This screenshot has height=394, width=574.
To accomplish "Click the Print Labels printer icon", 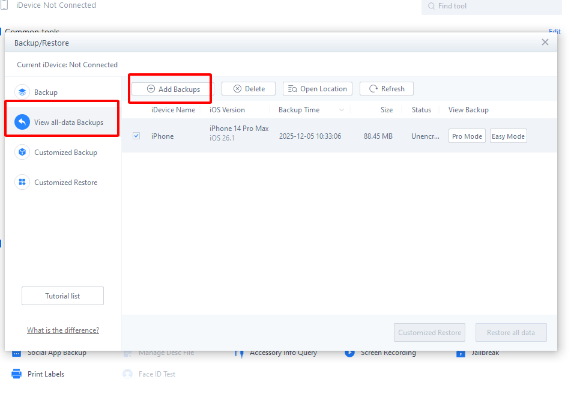I will (x=17, y=374).
